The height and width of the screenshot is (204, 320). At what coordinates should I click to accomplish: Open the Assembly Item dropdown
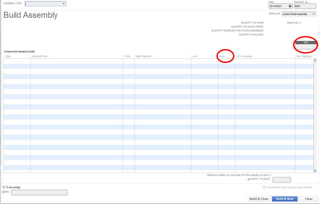(x=64, y=4)
